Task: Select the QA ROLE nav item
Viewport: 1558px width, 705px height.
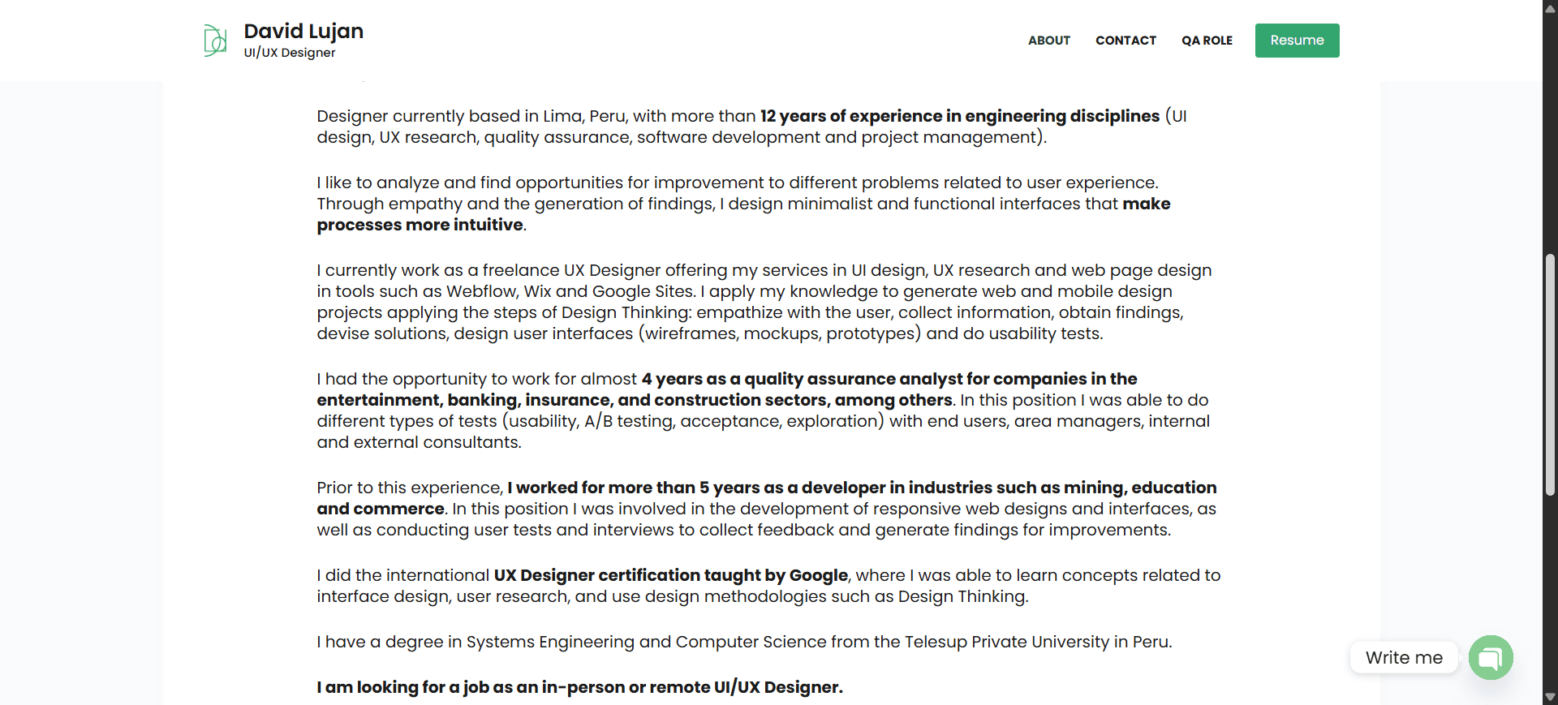Action: [1207, 41]
